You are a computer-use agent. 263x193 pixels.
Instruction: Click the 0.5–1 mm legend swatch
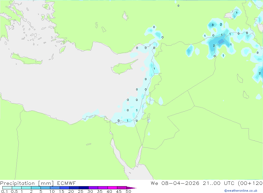pyautogui.click(x=17, y=188)
